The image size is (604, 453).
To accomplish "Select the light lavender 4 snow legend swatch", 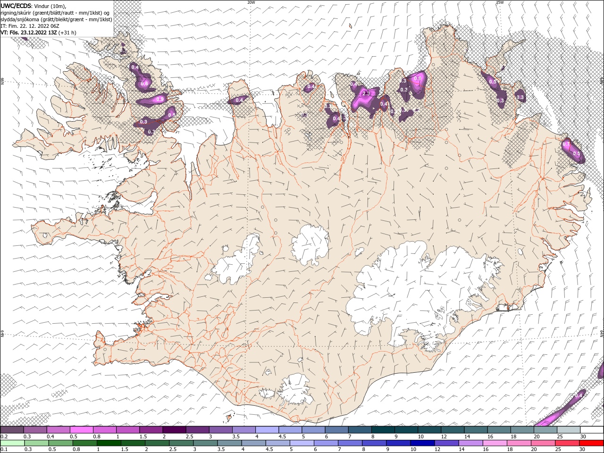I will (x=267, y=430).
